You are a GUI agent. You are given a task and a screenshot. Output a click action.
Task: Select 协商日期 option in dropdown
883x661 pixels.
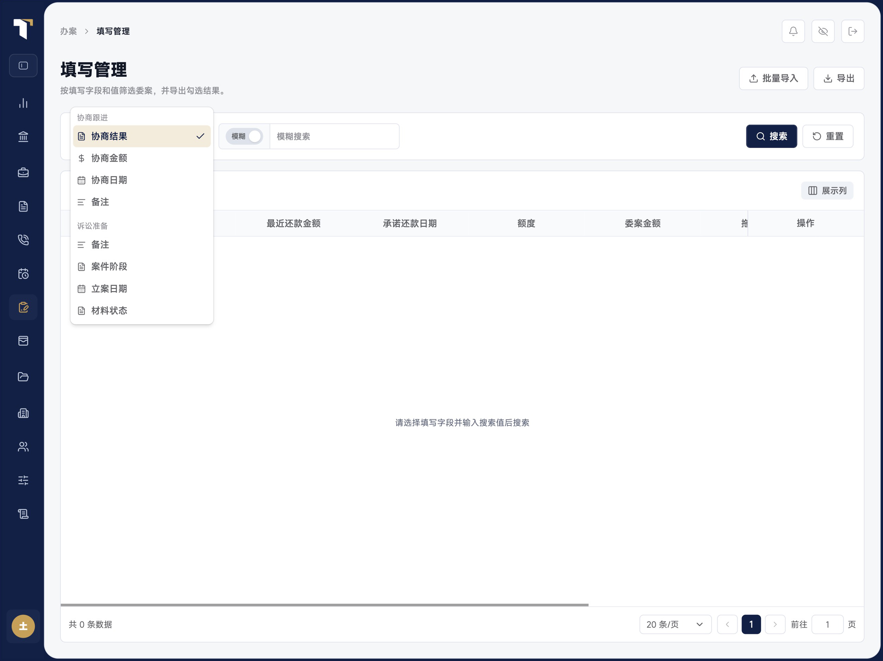[x=142, y=180]
